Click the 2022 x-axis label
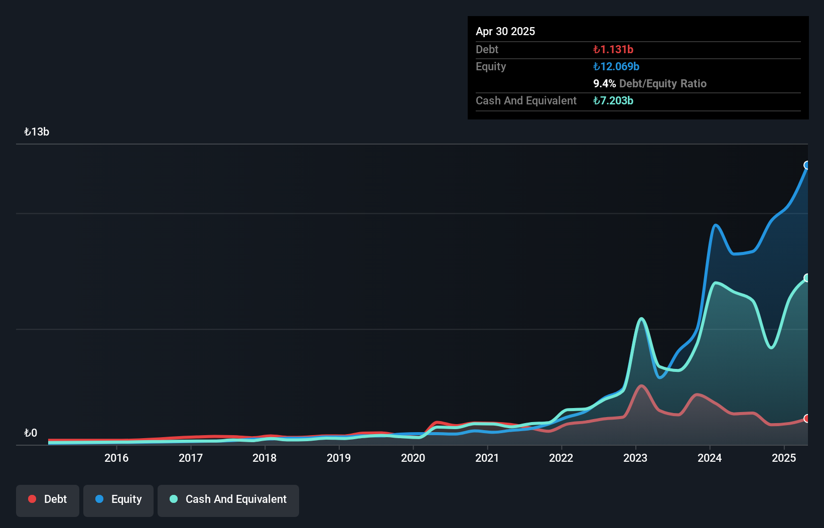The width and height of the screenshot is (824, 528). click(x=561, y=458)
